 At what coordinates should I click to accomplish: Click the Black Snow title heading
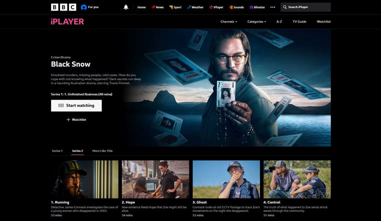(x=70, y=64)
